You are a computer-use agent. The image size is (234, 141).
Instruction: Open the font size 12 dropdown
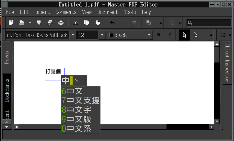[x=102, y=35]
